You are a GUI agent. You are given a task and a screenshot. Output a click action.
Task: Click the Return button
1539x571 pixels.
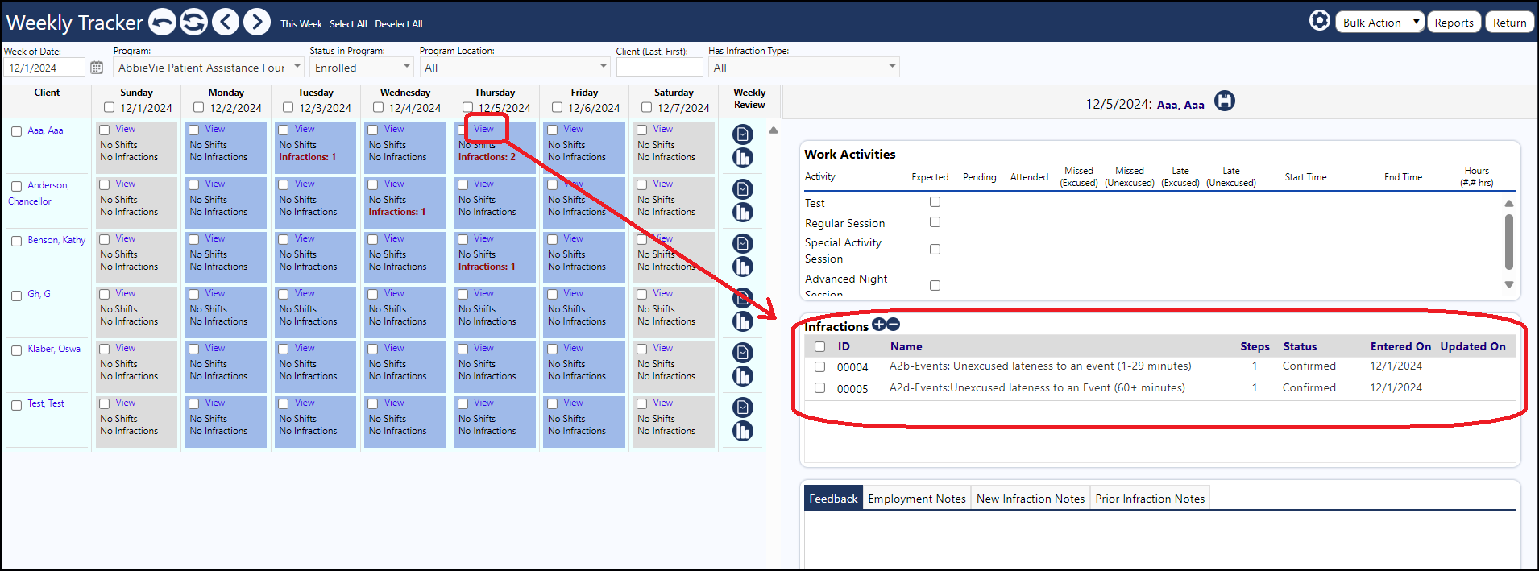[1509, 23]
